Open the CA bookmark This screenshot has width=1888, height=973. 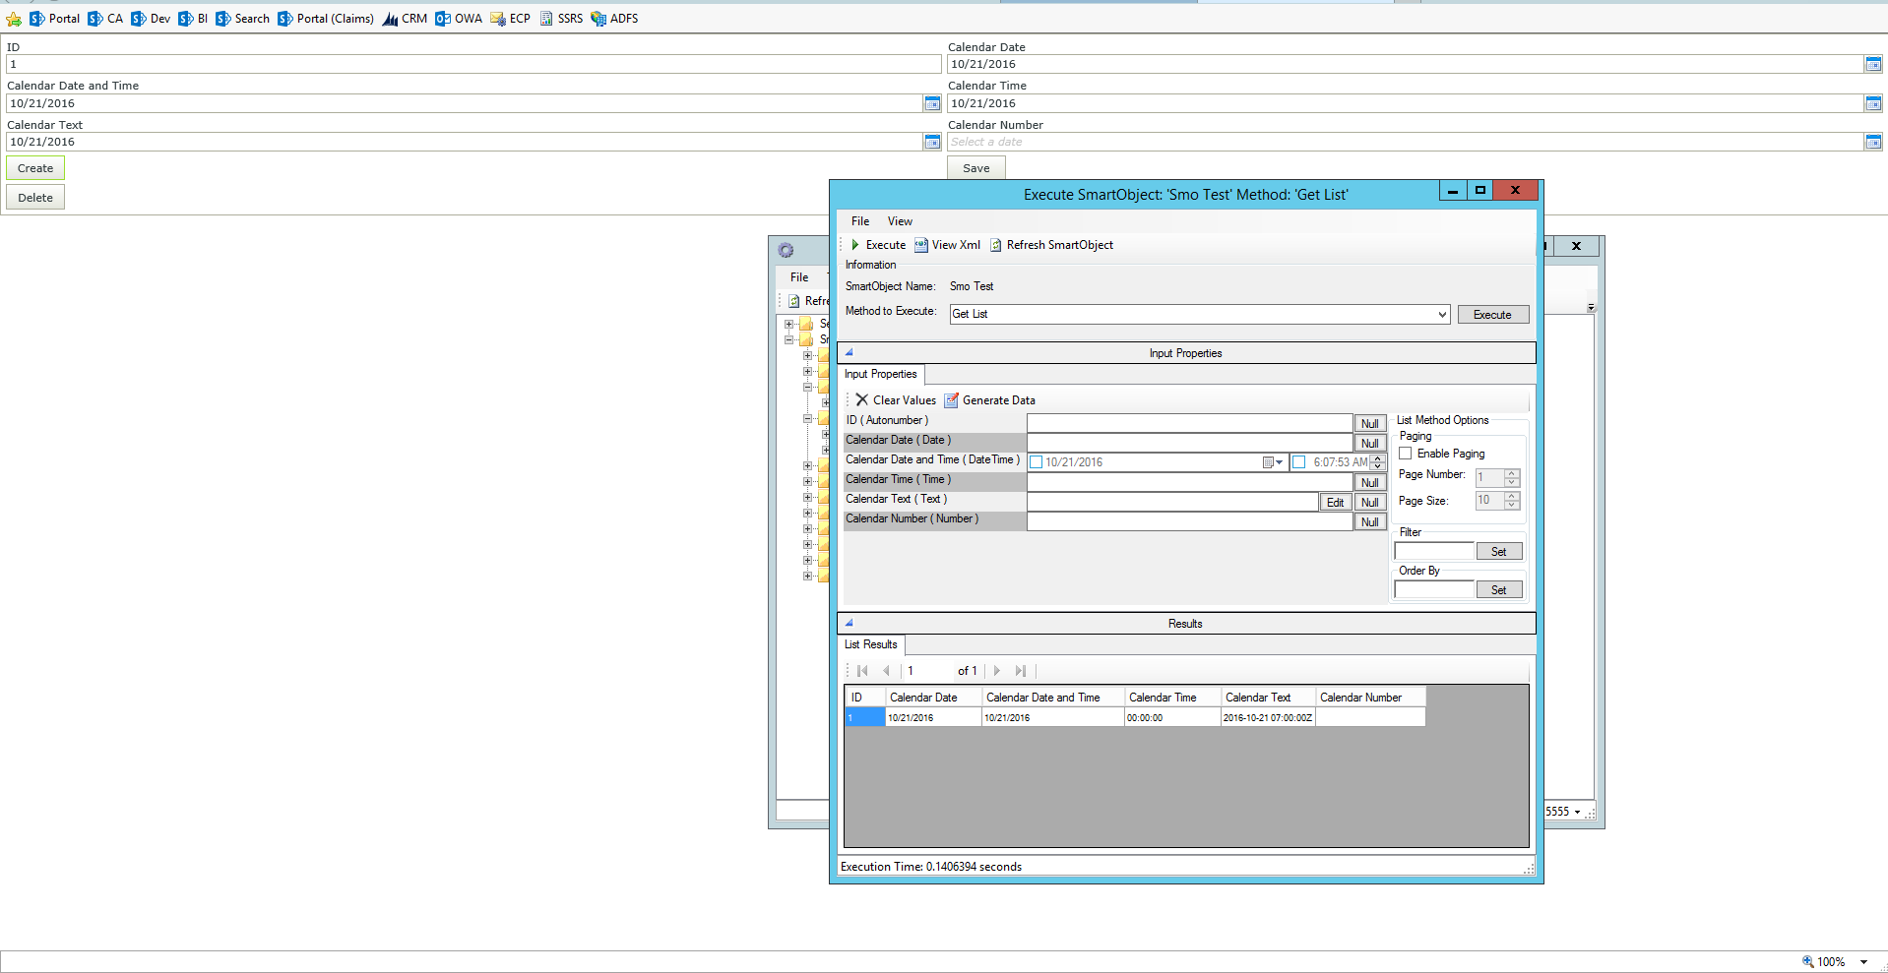pos(105,19)
